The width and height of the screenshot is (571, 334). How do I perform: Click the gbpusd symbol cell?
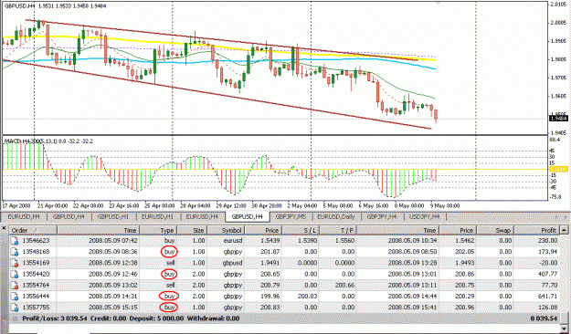[233, 263]
